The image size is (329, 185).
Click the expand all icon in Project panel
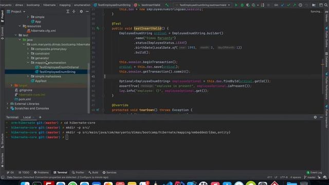[68, 11]
